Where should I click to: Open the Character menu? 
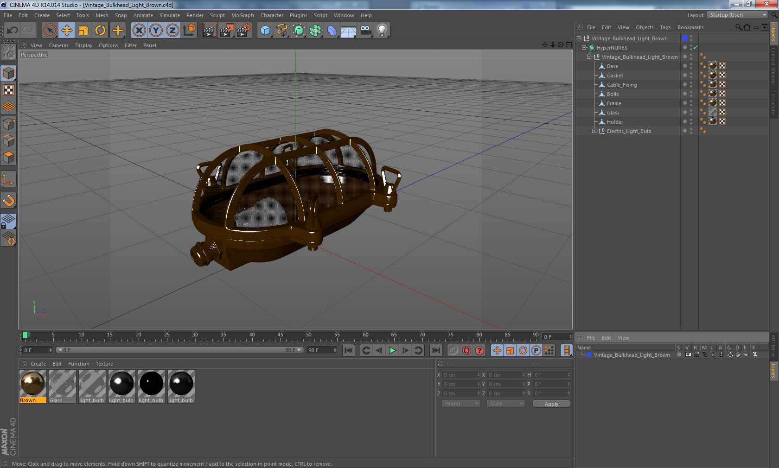[272, 15]
